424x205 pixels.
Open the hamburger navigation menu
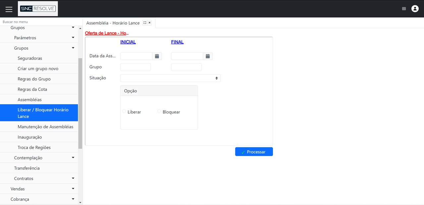tap(9, 9)
